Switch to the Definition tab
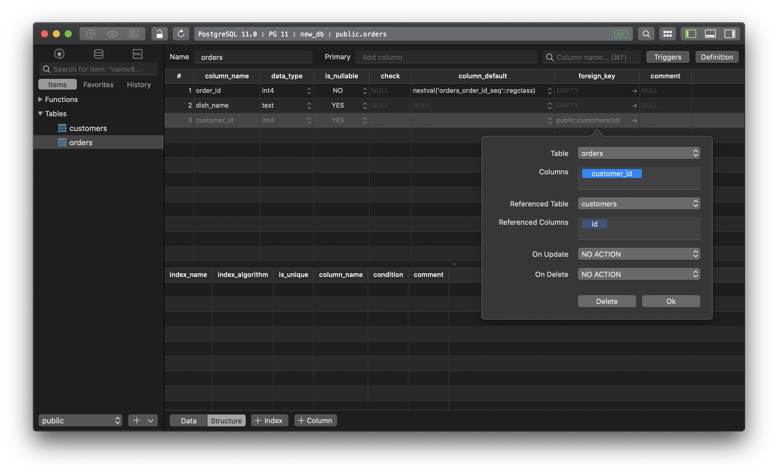The width and height of the screenshot is (778, 475). pyautogui.click(x=717, y=57)
